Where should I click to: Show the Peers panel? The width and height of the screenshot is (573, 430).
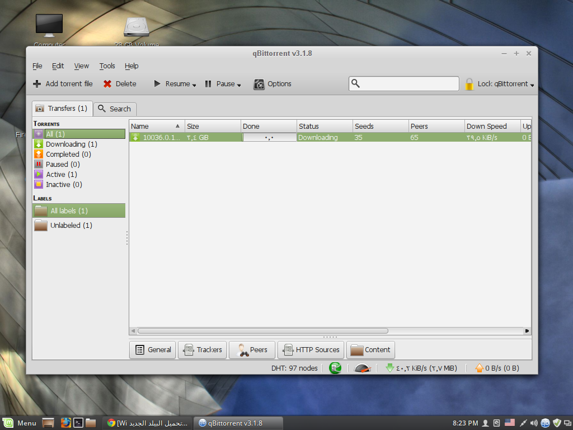click(252, 349)
